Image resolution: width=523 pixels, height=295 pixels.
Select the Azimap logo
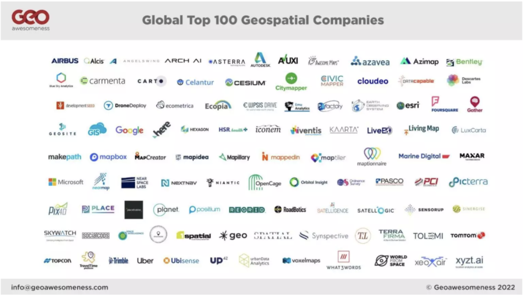(419, 61)
